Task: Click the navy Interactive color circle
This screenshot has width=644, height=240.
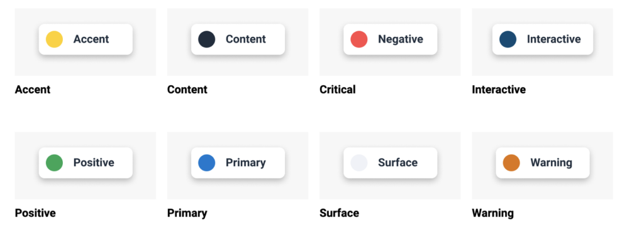Action: 508,39
